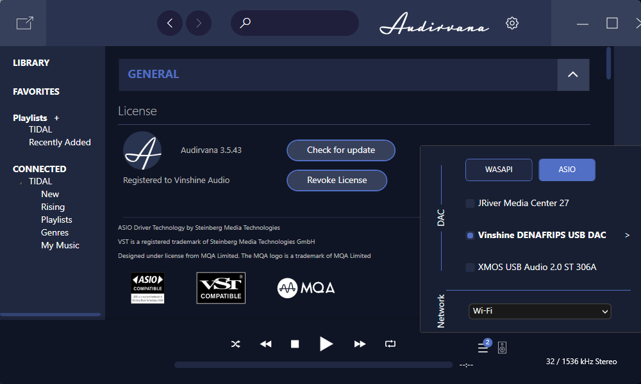Collapse the GENERAL section
Image resolution: width=641 pixels, height=384 pixels.
pyautogui.click(x=573, y=75)
